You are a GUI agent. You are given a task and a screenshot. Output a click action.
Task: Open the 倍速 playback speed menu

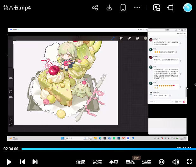pyautogui.click(x=81, y=162)
